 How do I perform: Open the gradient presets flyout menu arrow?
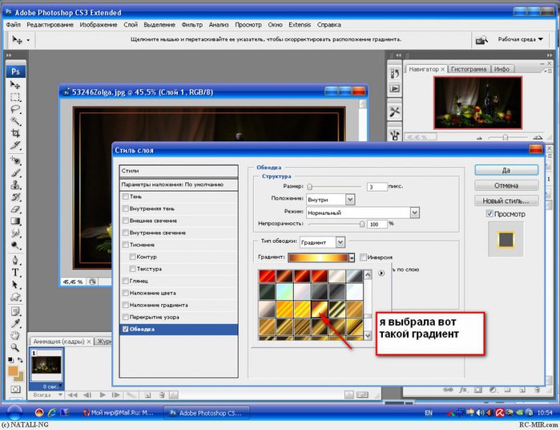[x=381, y=273]
